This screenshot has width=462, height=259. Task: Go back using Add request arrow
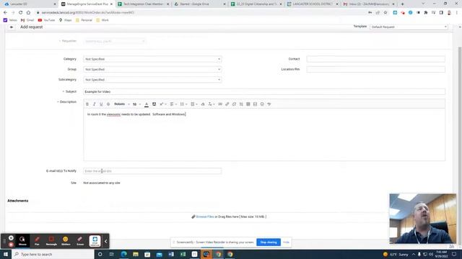[x=12, y=27]
